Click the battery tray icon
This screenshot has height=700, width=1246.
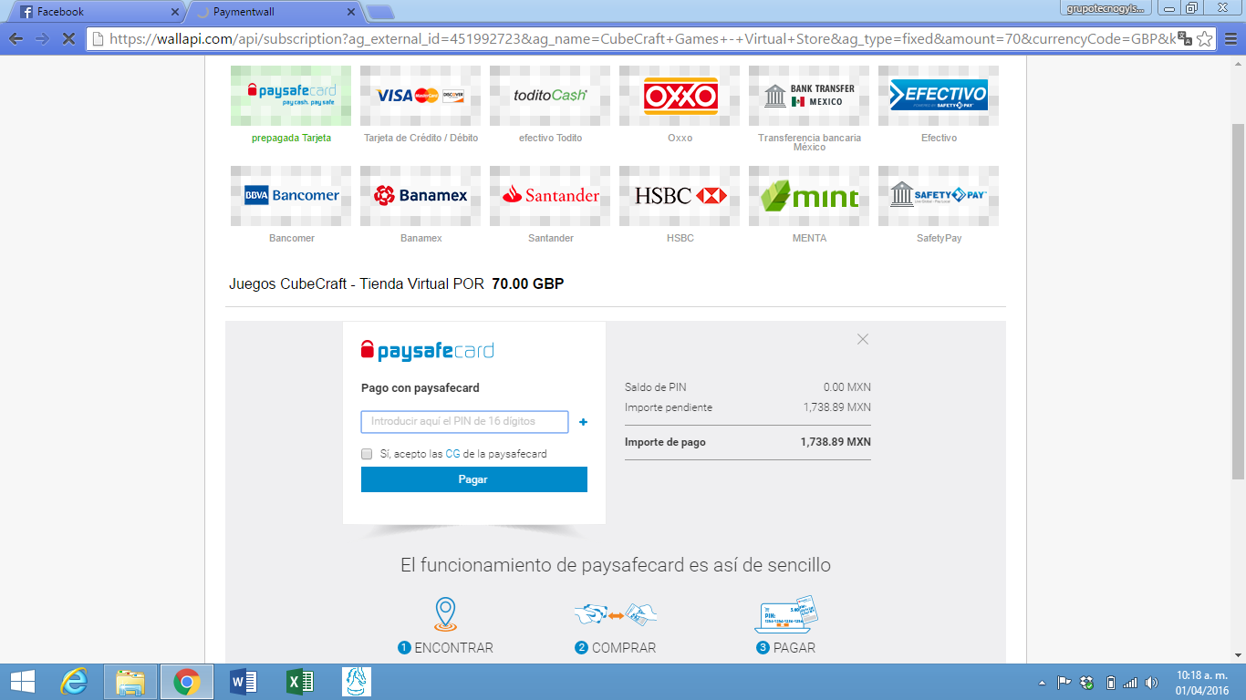(1110, 682)
